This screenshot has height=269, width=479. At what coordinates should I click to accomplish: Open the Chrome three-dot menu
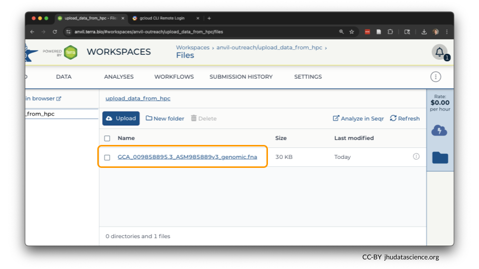447,32
